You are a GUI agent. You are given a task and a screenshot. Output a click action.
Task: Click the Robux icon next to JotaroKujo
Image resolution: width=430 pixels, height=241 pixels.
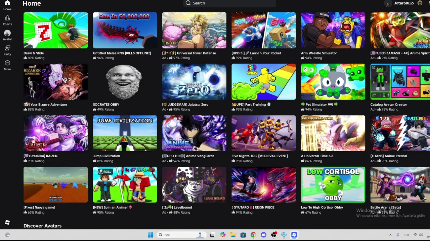click(x=420, y=3)
